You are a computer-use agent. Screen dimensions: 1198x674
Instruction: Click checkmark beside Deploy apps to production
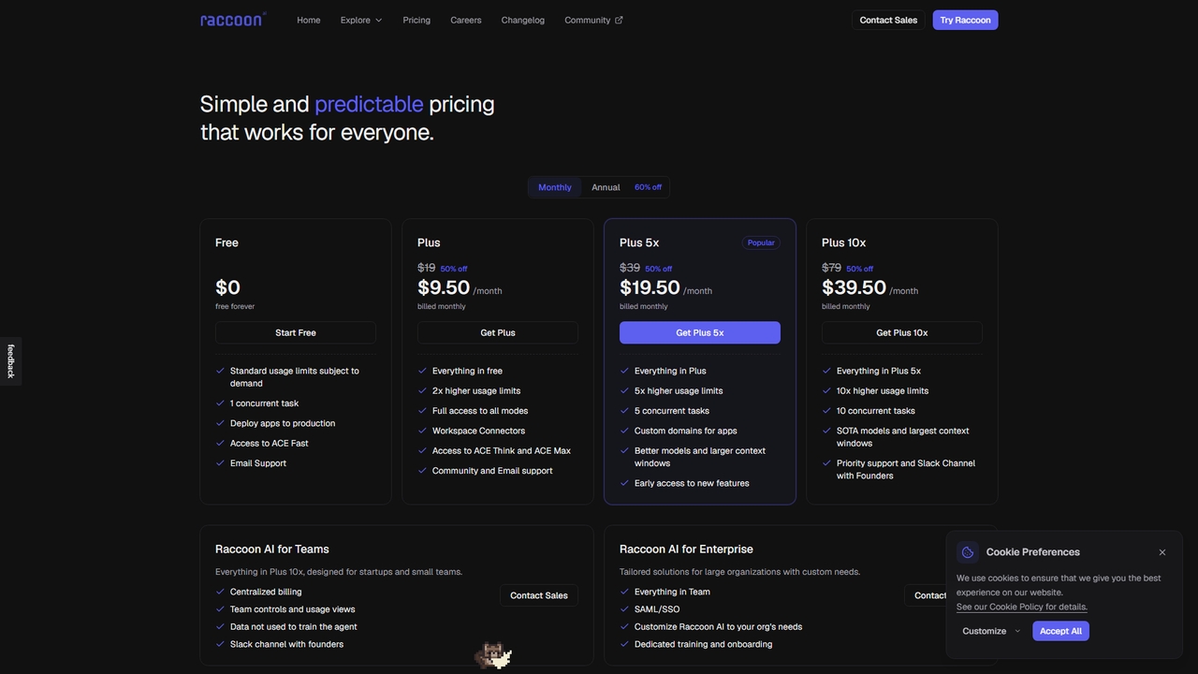(x=220, y=423)
